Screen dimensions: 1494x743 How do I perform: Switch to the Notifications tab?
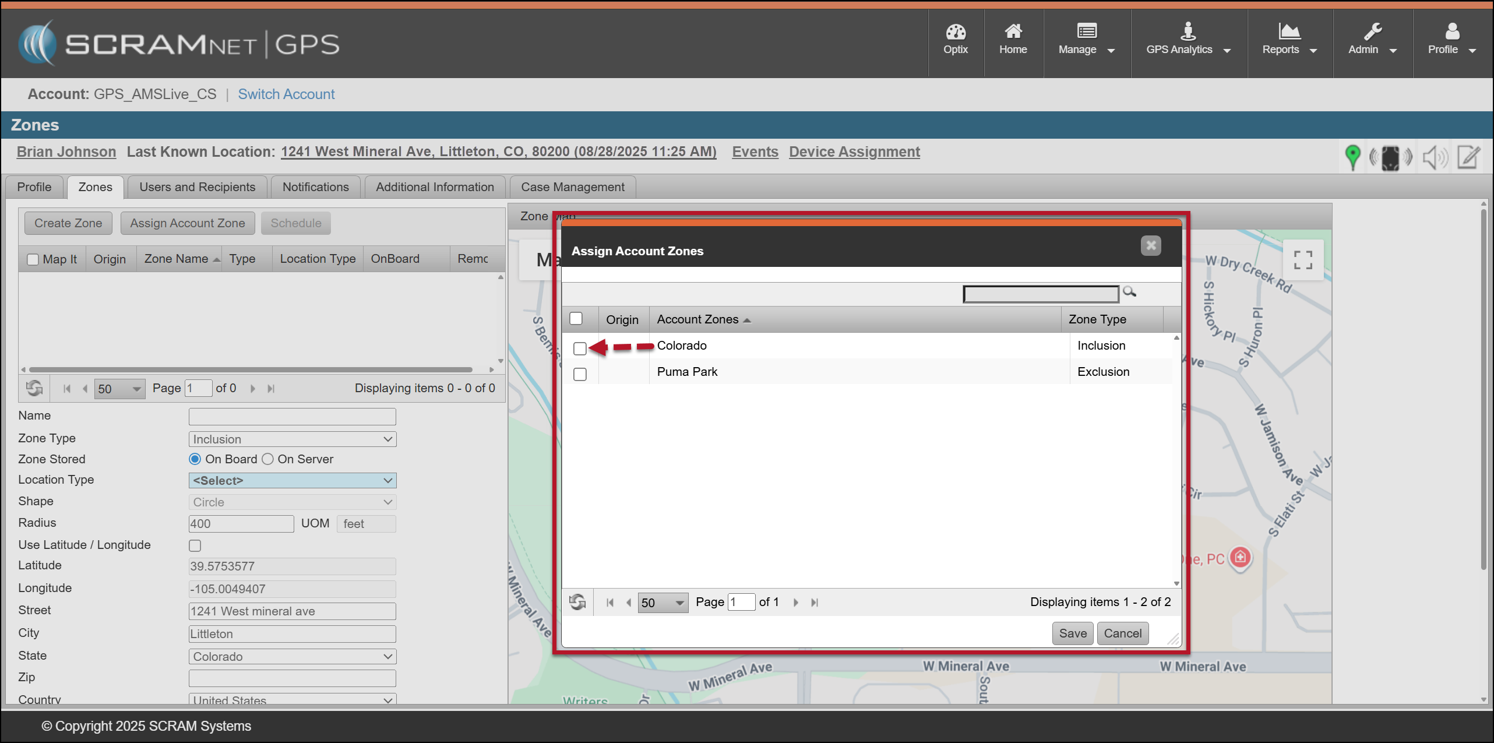tap(315, 187)
